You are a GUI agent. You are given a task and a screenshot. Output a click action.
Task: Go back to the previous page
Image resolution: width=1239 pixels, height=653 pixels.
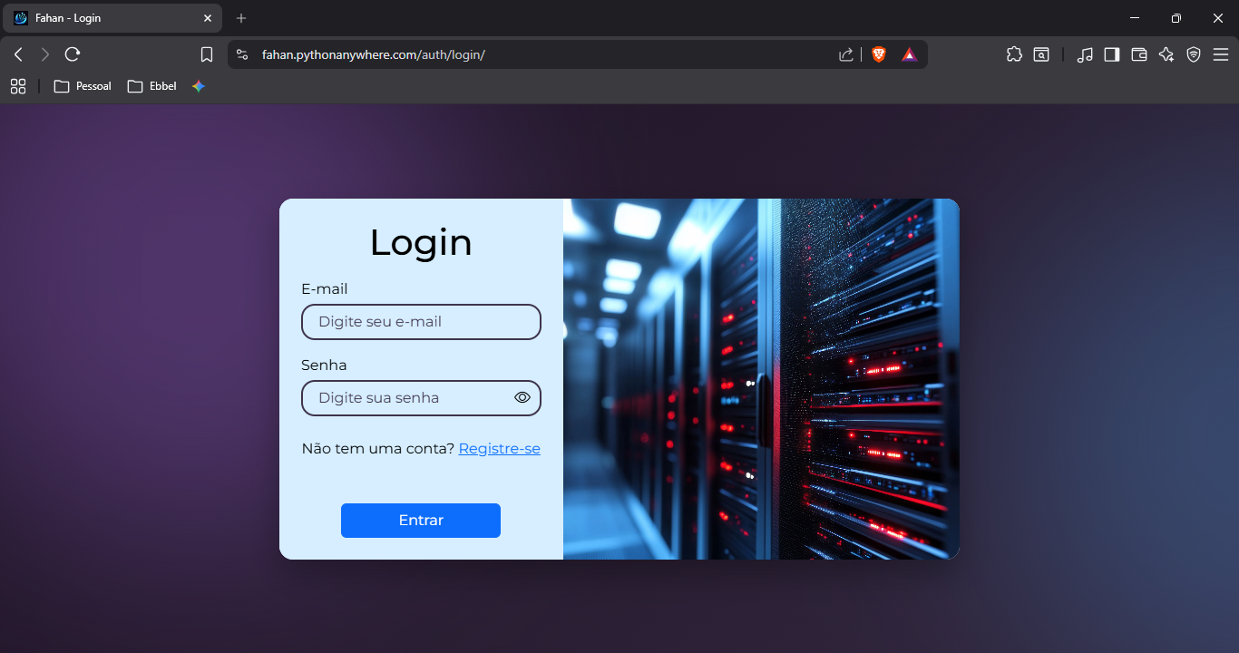click(x=18, y=54)
